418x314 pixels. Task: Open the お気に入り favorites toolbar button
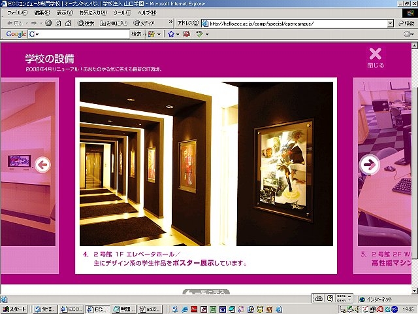point(113,23)
